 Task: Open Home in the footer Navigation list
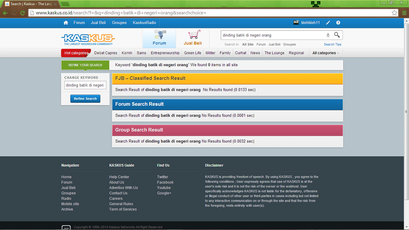tap(66, 177)
